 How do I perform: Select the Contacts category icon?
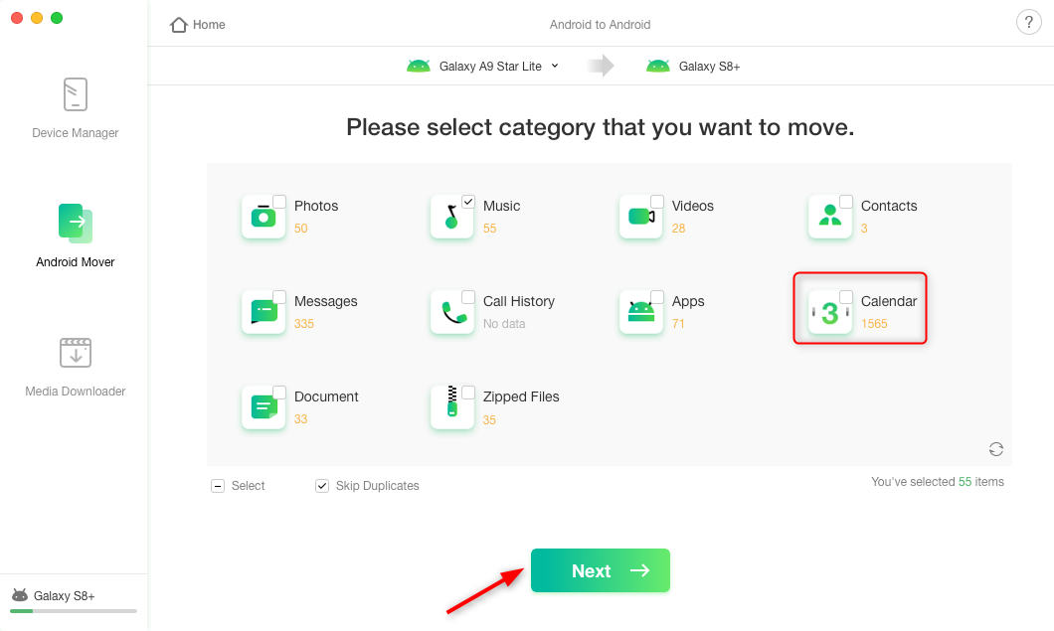coord(830,217)
